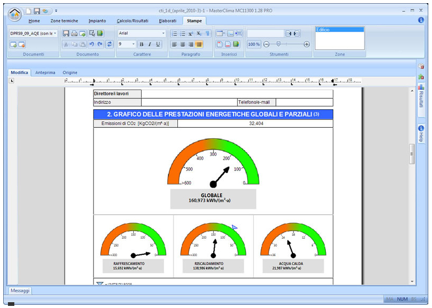Toggle underline formatting
Viewport: 432px width, 308px height.
coord(158,44)
